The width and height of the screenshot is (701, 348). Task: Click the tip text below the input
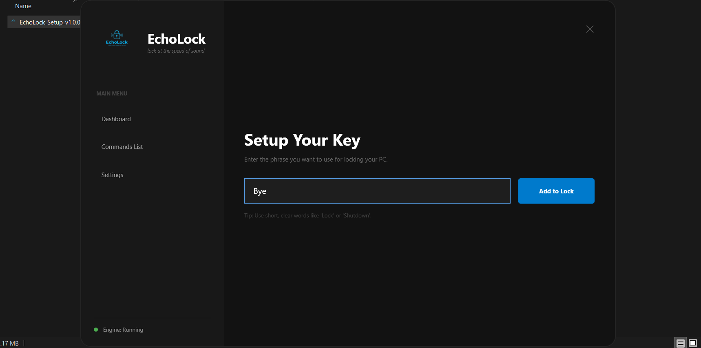click(x=308, y=215)
